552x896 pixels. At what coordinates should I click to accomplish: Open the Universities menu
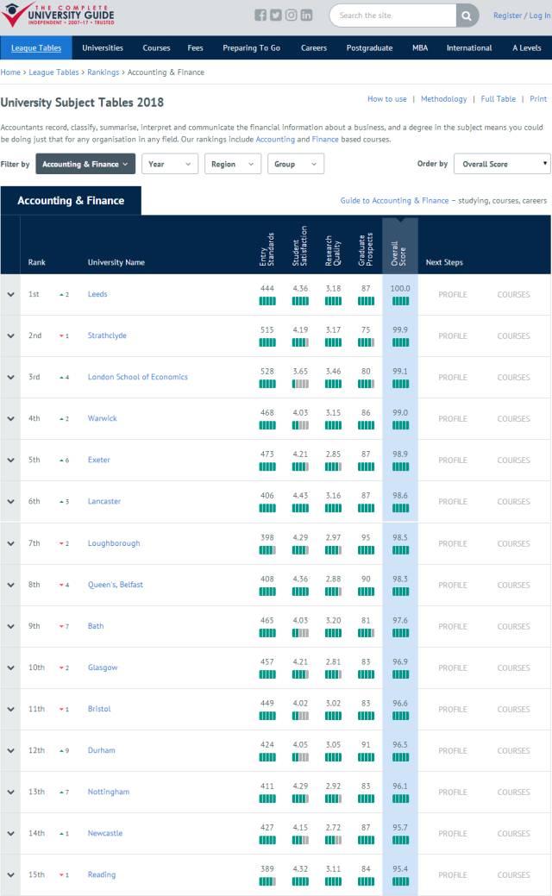point(103,48)
